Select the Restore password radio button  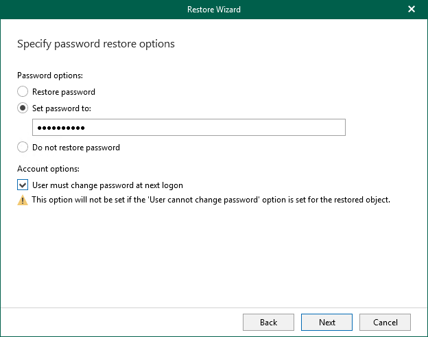[23, 91]
